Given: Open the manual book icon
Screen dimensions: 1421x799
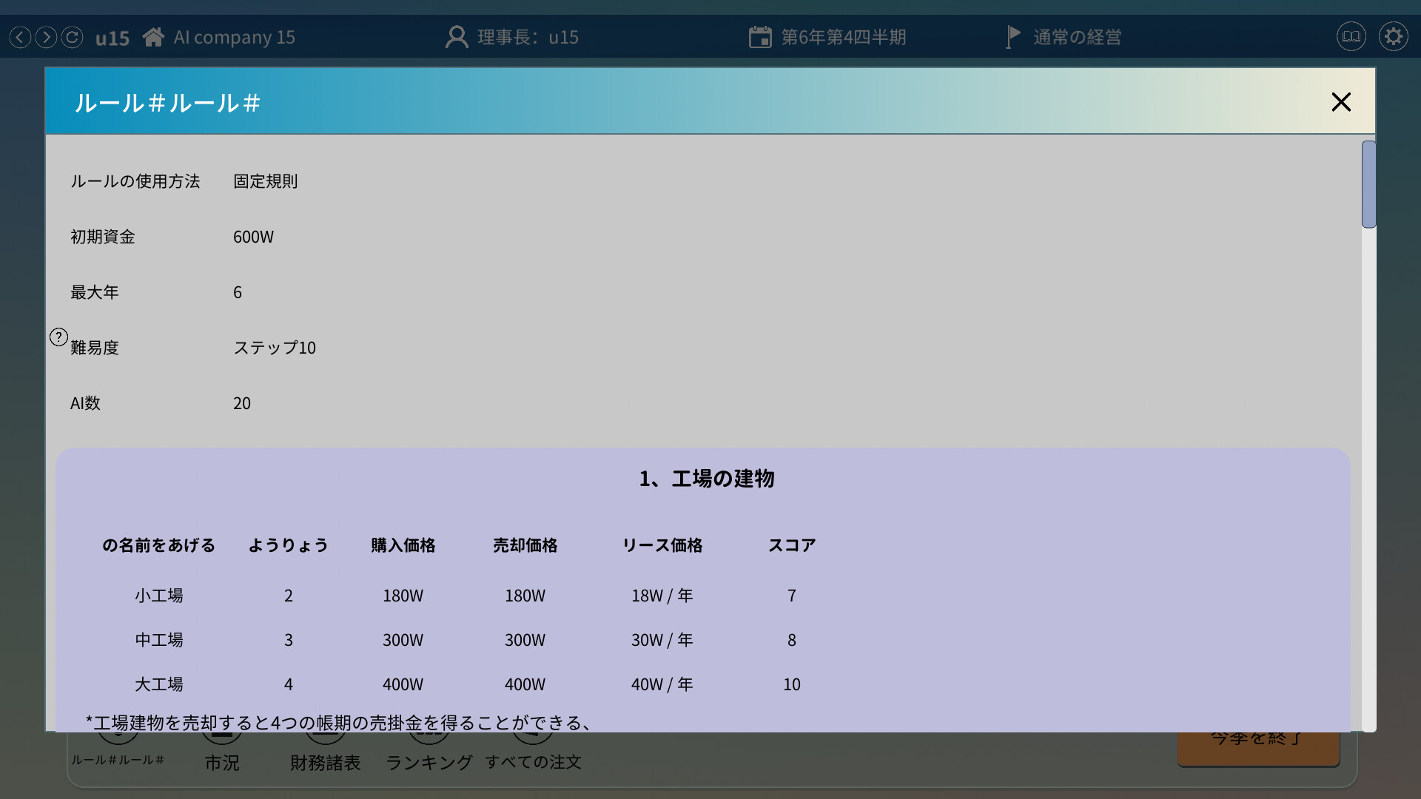Looking at the screenshot, I should [1351, 36].
